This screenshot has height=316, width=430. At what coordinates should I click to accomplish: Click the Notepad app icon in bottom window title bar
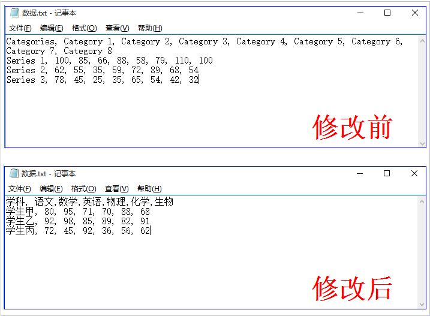click(14, 173)
